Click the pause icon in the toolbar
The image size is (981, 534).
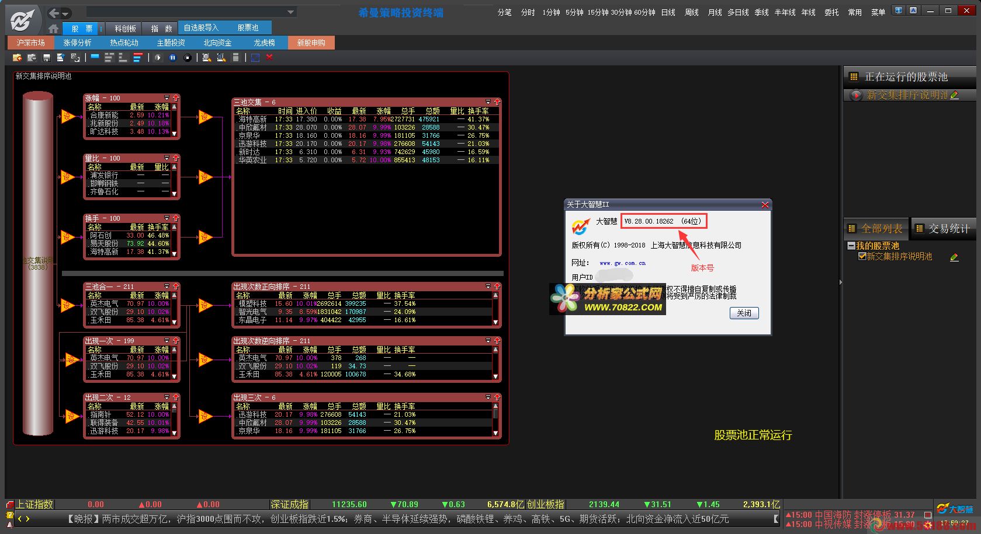pos(173,58)
